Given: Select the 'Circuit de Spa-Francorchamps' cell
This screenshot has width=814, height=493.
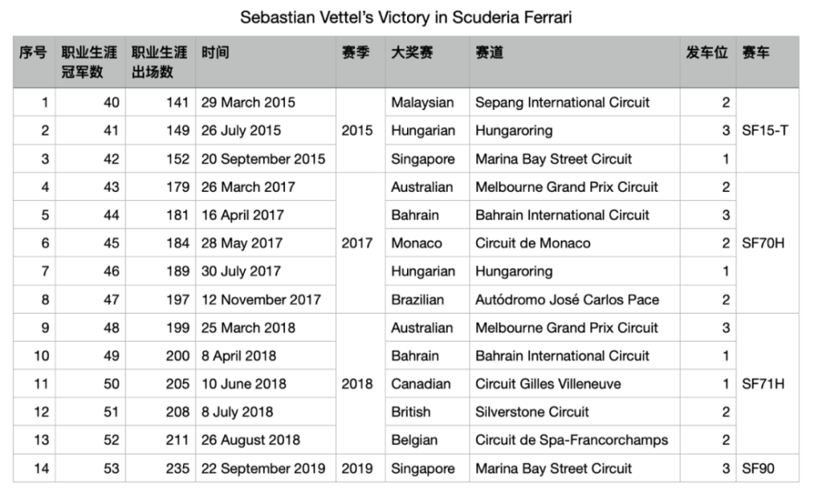Looking at the screenshot, I should 571,440.
